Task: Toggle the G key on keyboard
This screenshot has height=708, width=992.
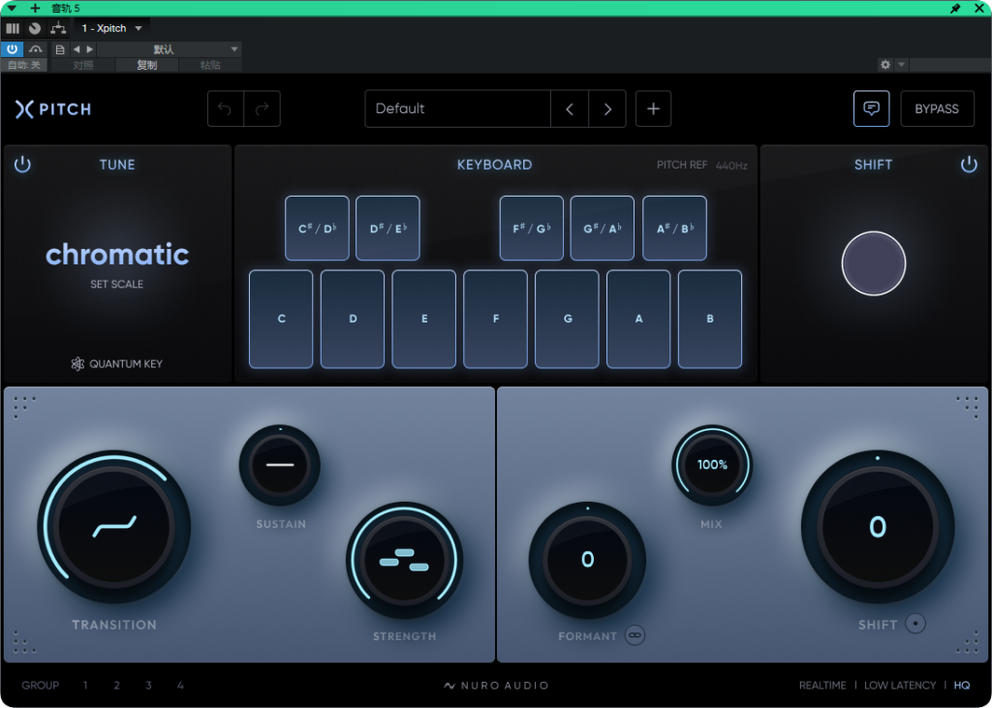Action: (x=567, y=319)
